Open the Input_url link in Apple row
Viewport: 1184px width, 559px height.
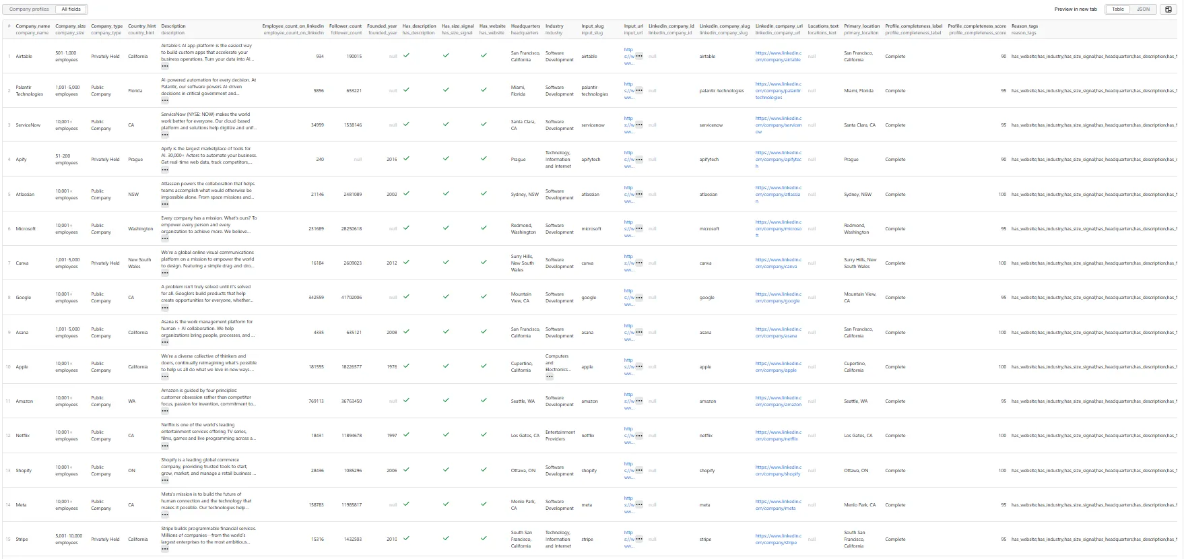[x=629, y=366]
